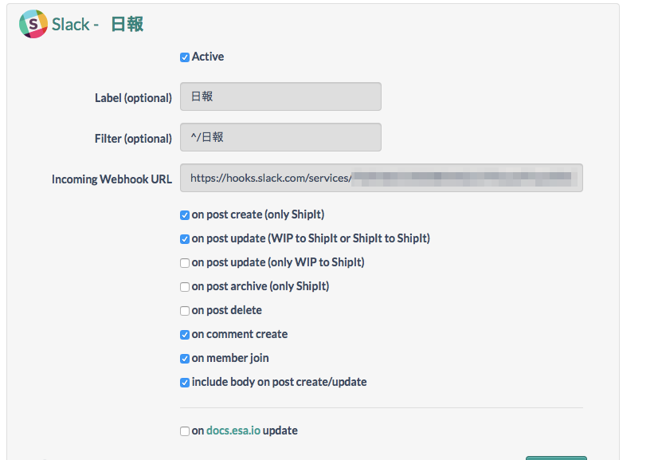Tick the on post delete checkbox
This screenshot has height=460, width=658.
(185, 311)
